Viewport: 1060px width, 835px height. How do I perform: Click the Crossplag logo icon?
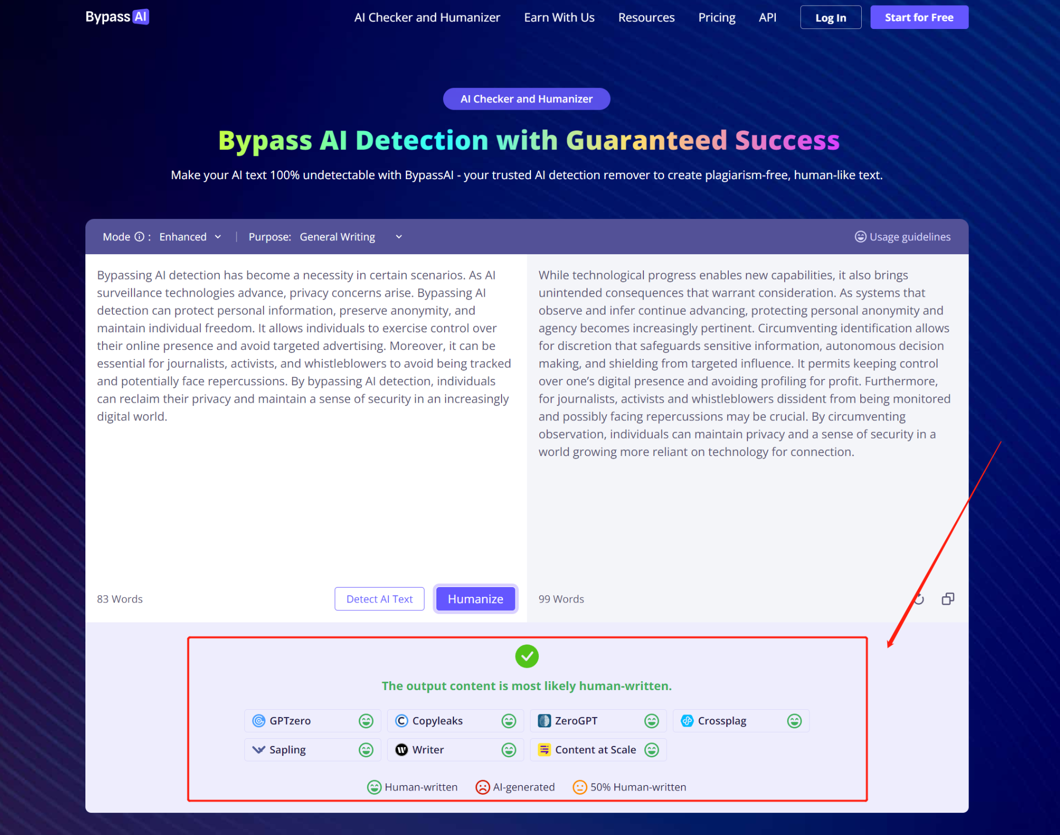click(x=687, y=721)
